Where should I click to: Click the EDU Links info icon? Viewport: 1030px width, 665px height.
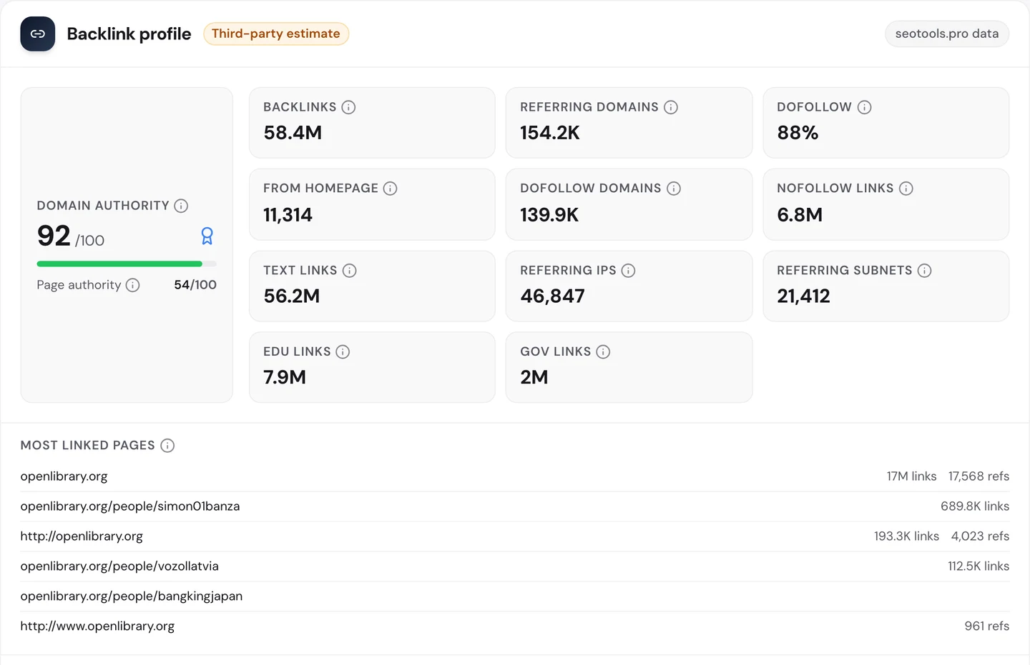pos(343,352)
